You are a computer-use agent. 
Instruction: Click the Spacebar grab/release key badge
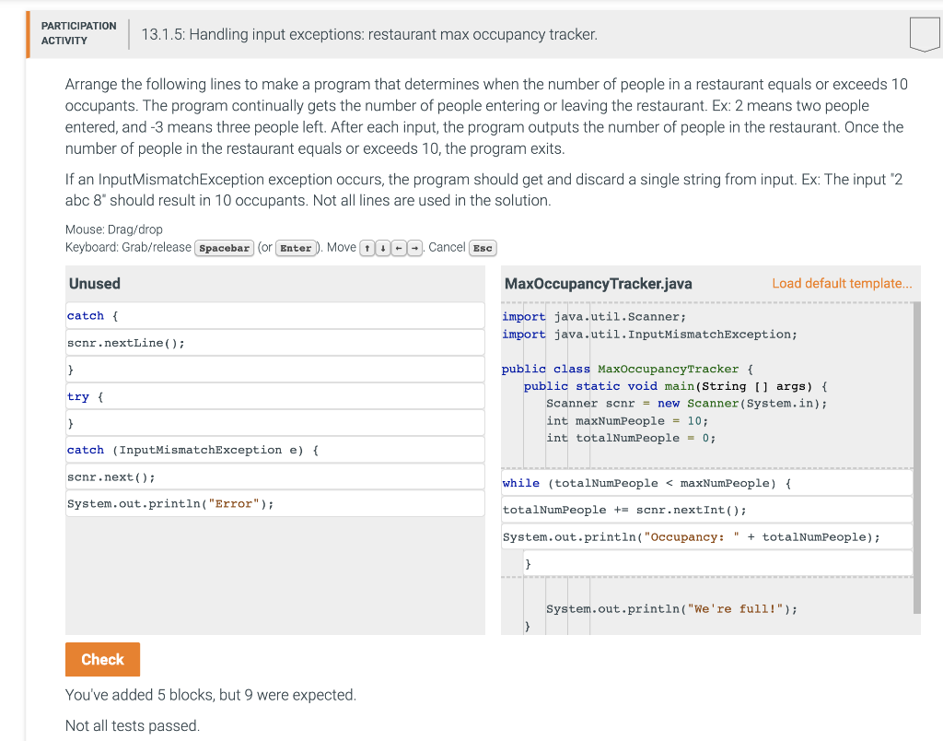(x=224, y=247)
